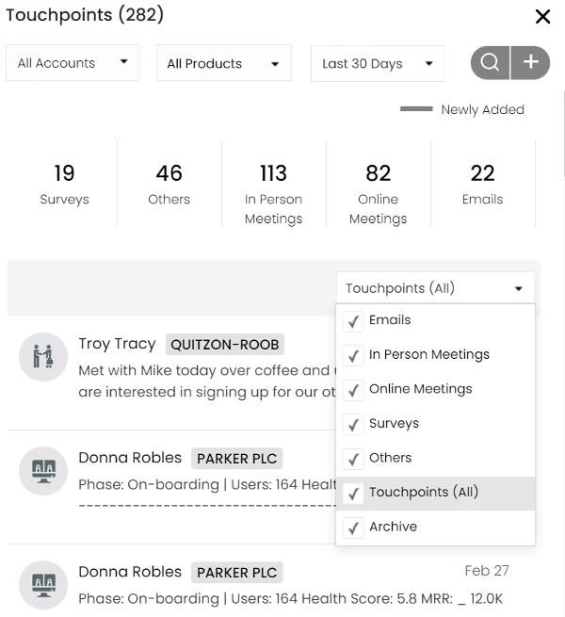The image size is (565, 617).
Task: Click Touchpoints (282) heading
Action: [x=85, y=15]
